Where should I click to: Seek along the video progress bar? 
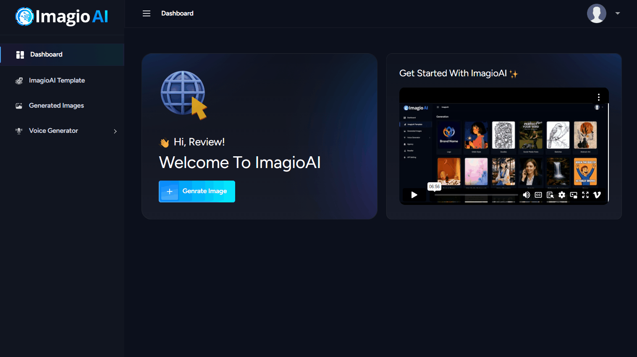click(476, 195)
